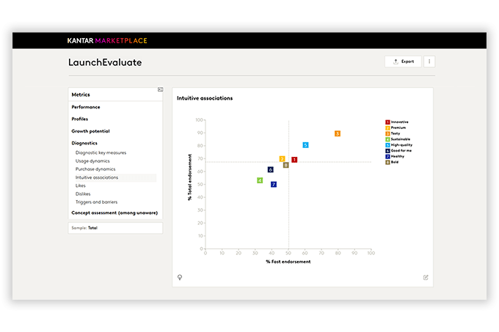Open the three-dot more options menu
The height and width of the screenshot is (332, 499).
pyautogui.click(x=429, y=62)
